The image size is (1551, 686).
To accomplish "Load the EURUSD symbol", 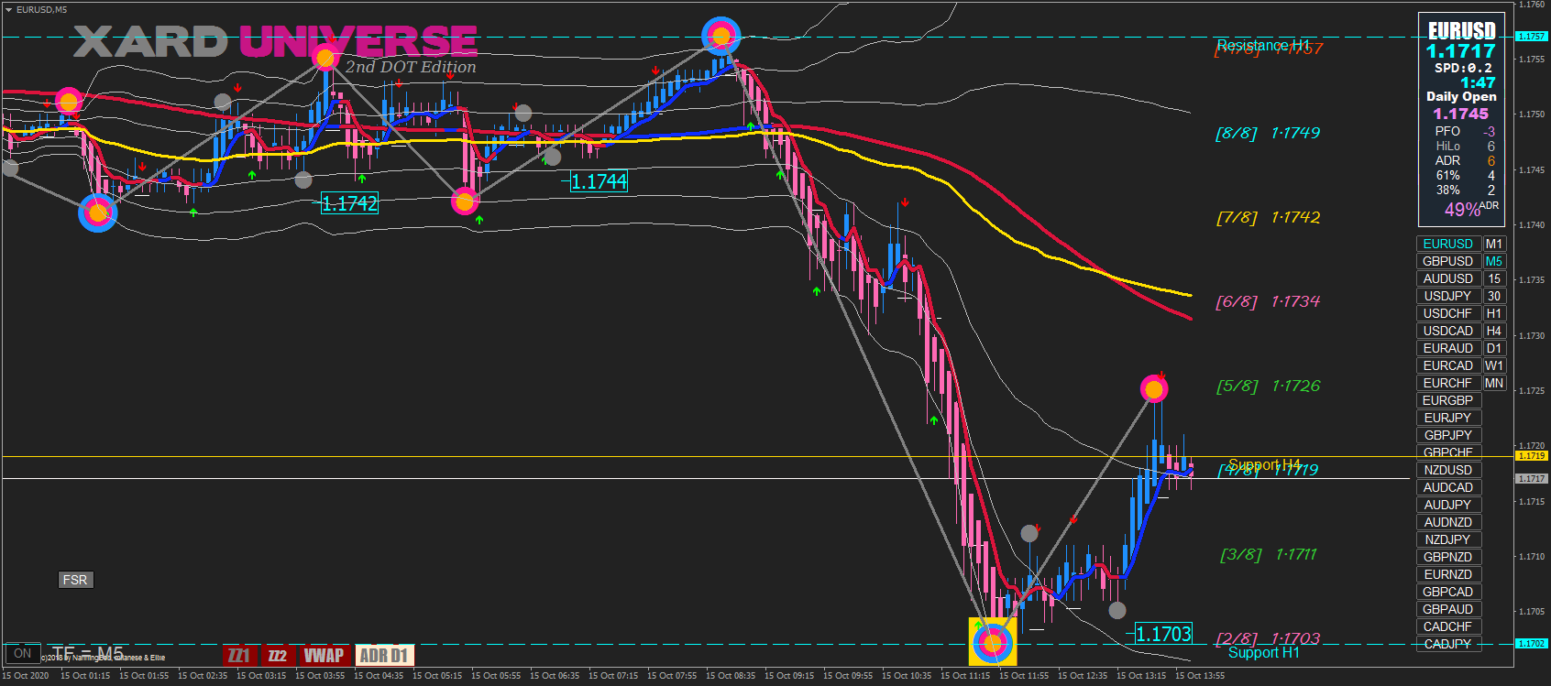I will (1448, 244).
